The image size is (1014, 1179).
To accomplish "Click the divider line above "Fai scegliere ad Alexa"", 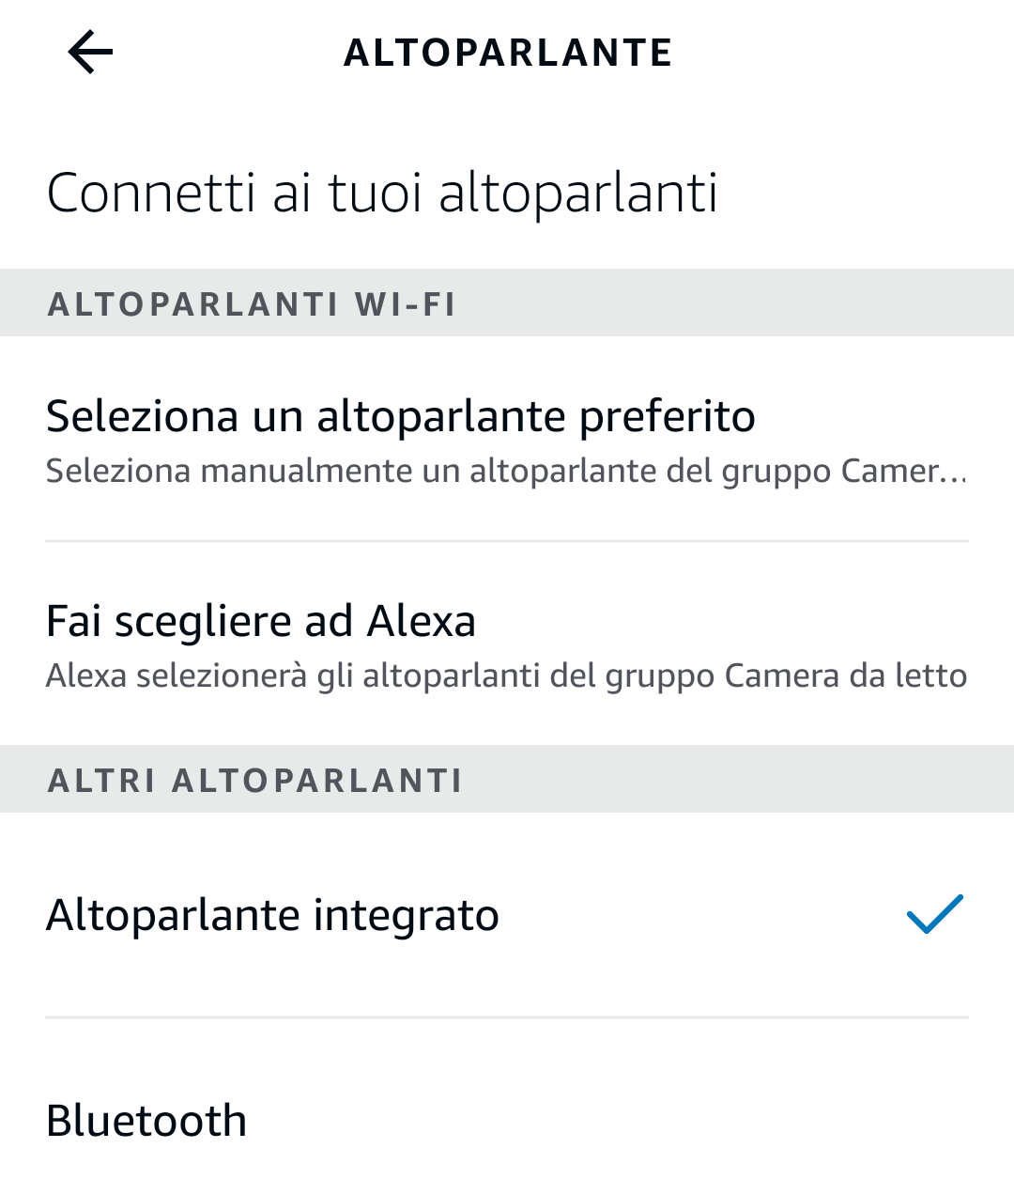I will click(x=507, y=541).
